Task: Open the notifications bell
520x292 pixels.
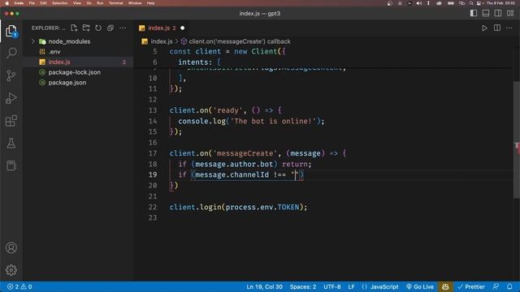Action: [x=509, y=286]
